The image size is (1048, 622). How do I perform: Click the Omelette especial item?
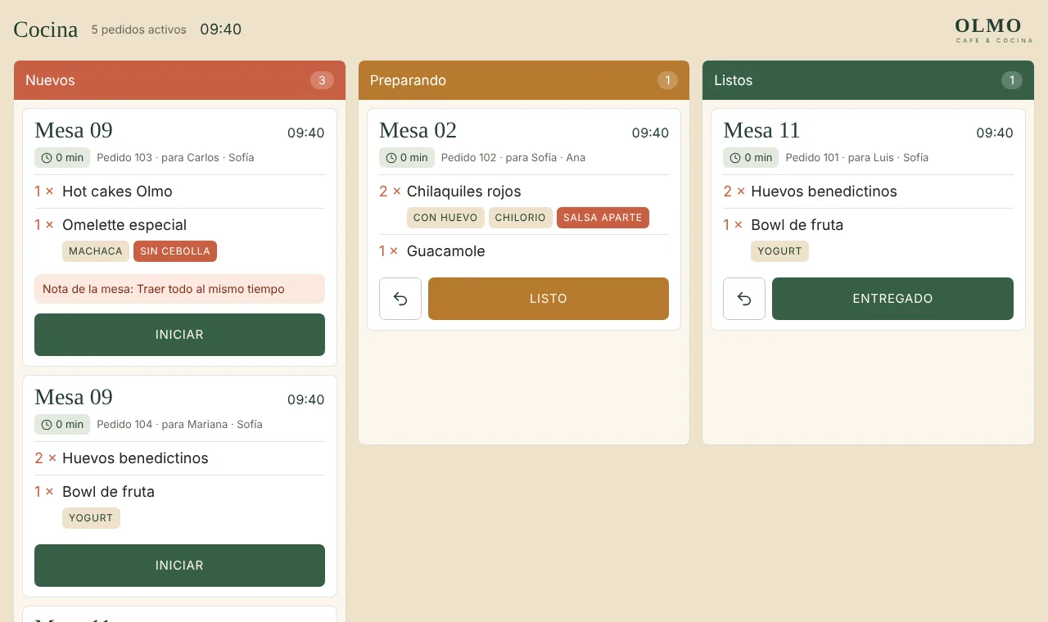124,225
